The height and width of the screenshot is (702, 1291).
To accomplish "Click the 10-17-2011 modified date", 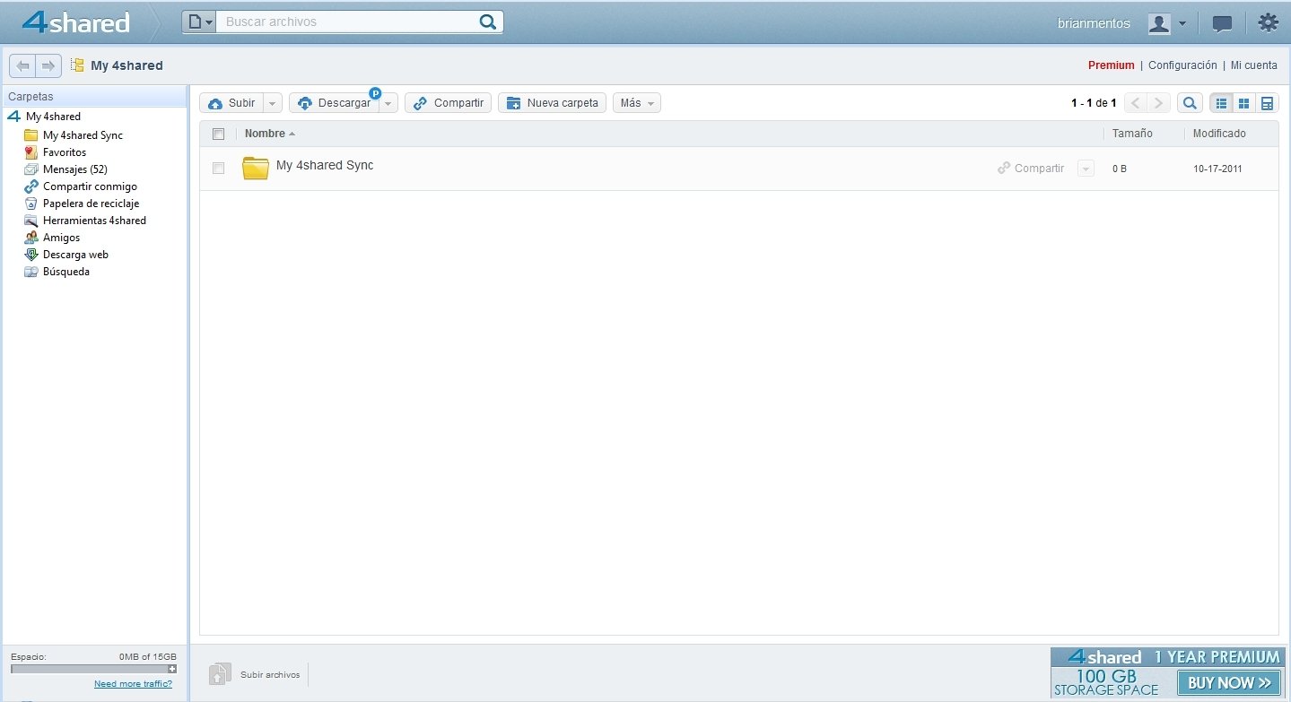I will (1217, 169).
